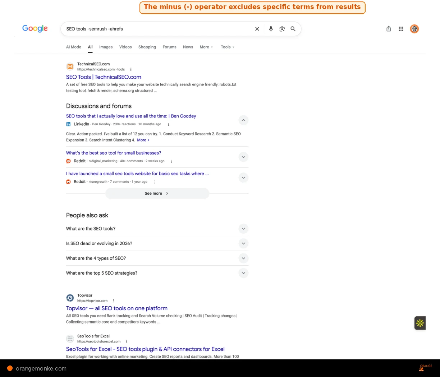The height and width of the screenshot is (377, 440).
Task: Open 'What's the best seo tool for small businesses?'
Action: pyautogui.click(x=114, y=153)
